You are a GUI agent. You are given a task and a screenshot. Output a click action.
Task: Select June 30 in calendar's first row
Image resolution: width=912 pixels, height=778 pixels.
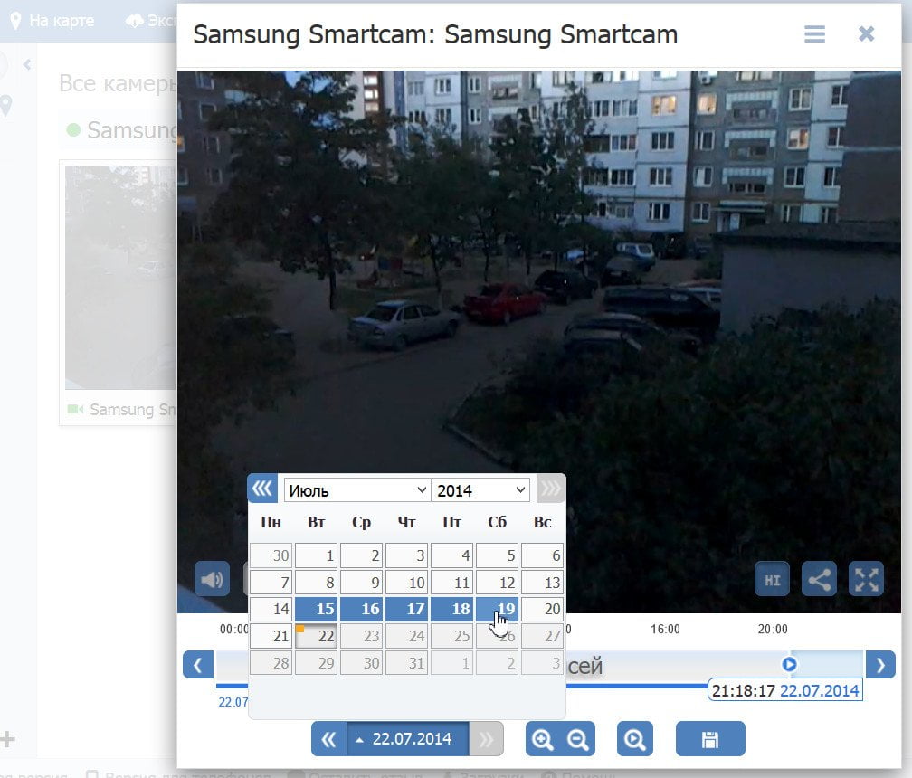(271, 555)
